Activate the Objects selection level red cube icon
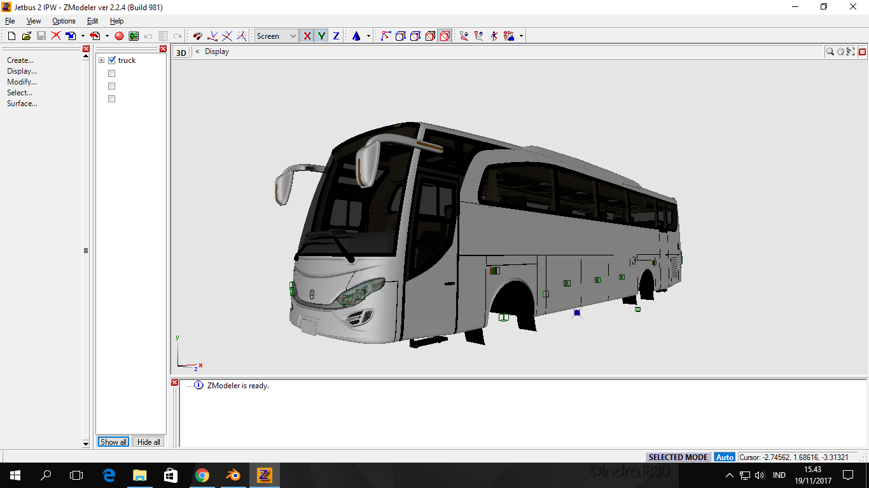 point(443,36)
